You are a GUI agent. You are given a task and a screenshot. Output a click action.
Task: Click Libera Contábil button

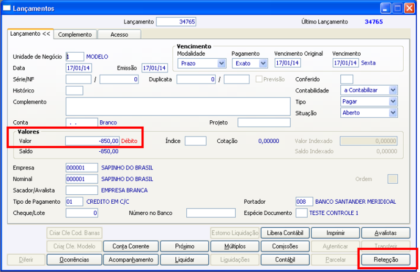pos(285,233)
